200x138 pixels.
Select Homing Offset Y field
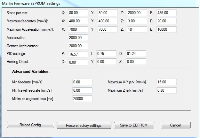pos(106,62)
